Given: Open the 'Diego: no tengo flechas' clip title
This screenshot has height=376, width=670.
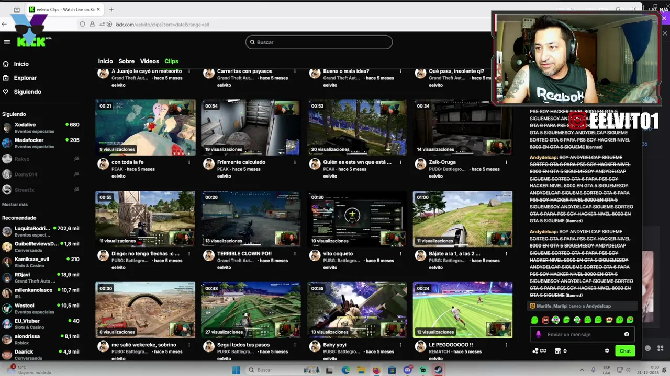Looking at the screenshot, I should (x=146, y=254).
